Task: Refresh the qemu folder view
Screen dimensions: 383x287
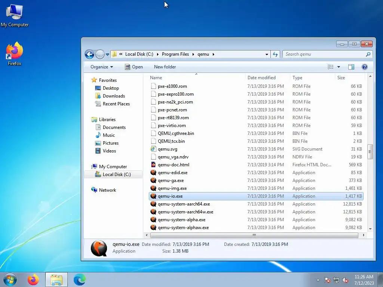Action: [275, 55]
